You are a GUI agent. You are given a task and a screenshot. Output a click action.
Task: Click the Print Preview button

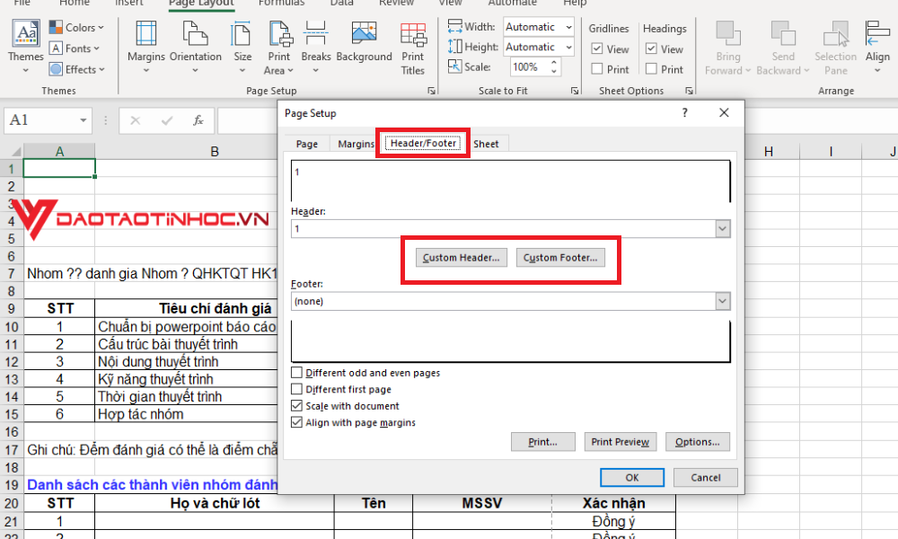[621, 442]
